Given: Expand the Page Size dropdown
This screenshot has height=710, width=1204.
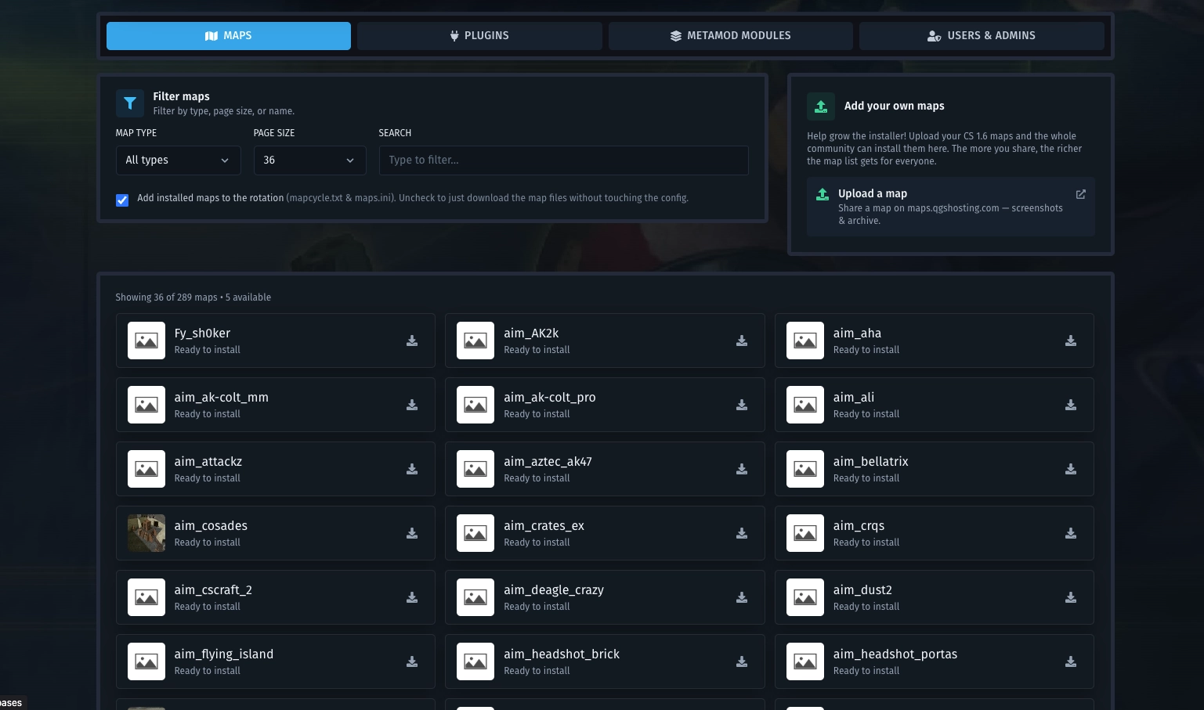Looking at the screenshot, I should [x=309, y=160].
